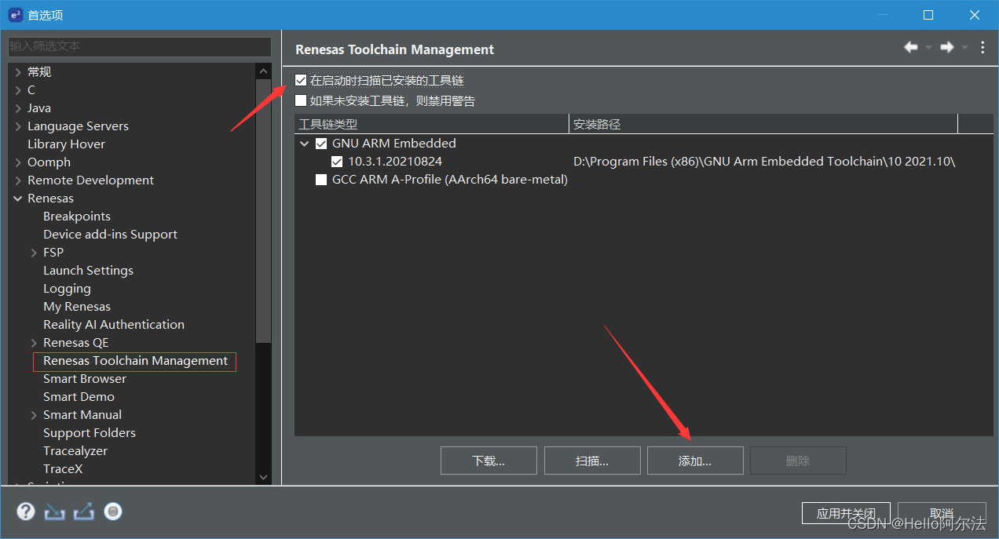The image size is (999, 539).
Task: Click the toolchain install path cell
Action: click(764, 162)
